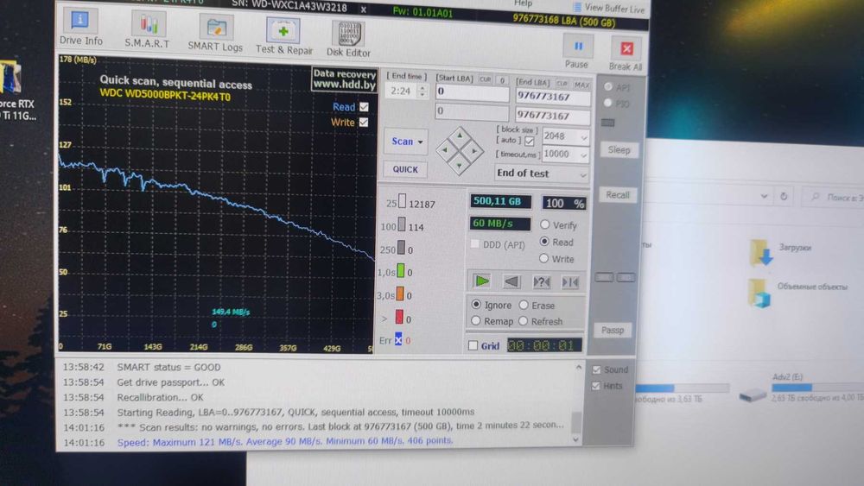The width and height of the screenshot is (864, 486).
Task: Click the 100 ms block indicator
Action: pos(402,224)
